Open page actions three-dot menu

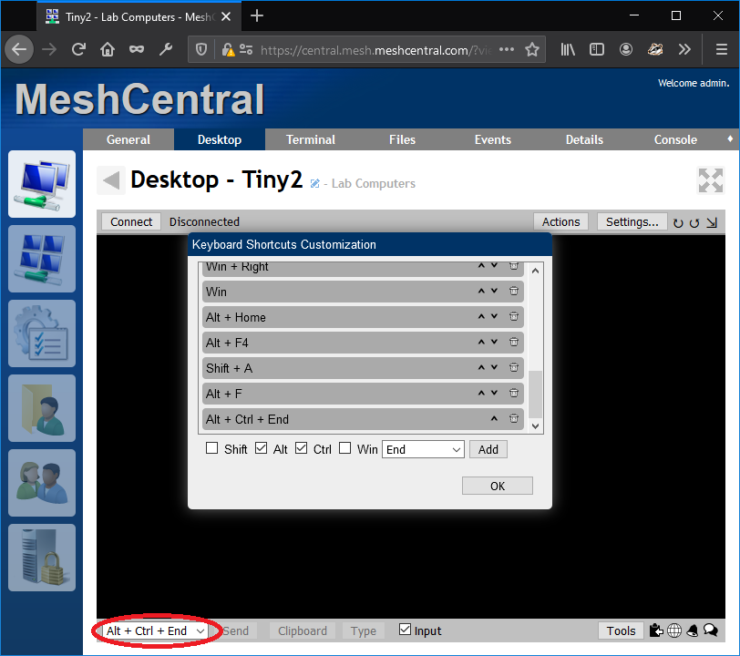pyautogui.click(x=507, y=49)
